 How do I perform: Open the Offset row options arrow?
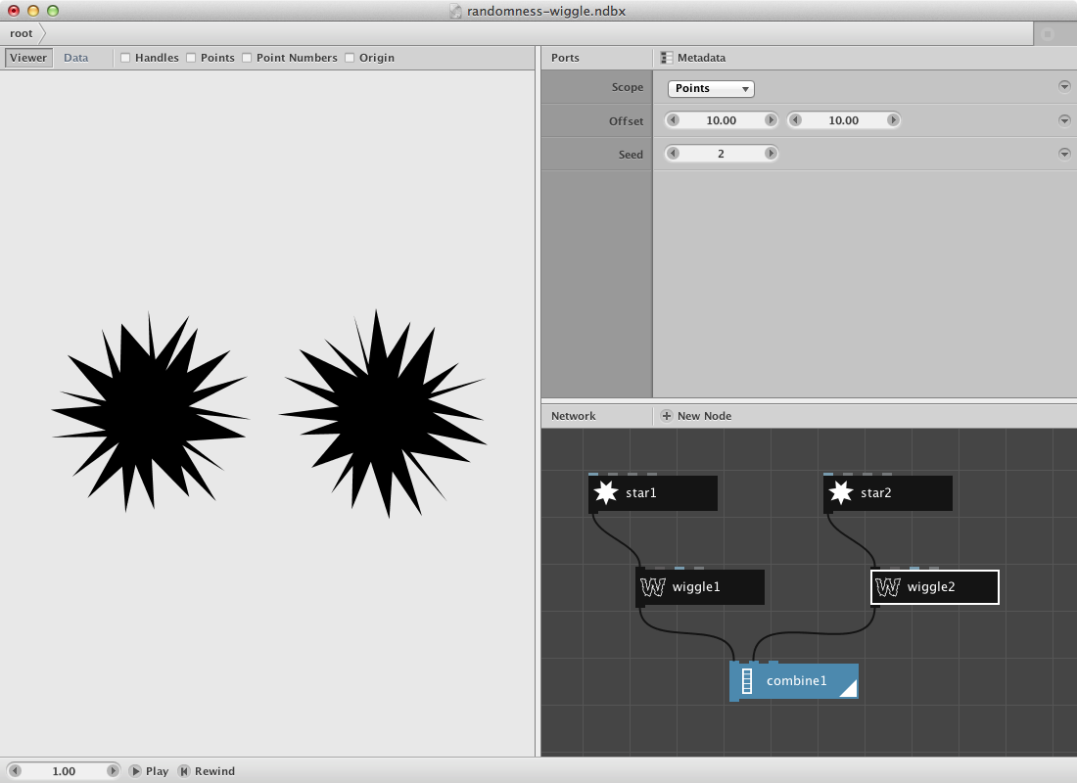(x=1064, y=120)
